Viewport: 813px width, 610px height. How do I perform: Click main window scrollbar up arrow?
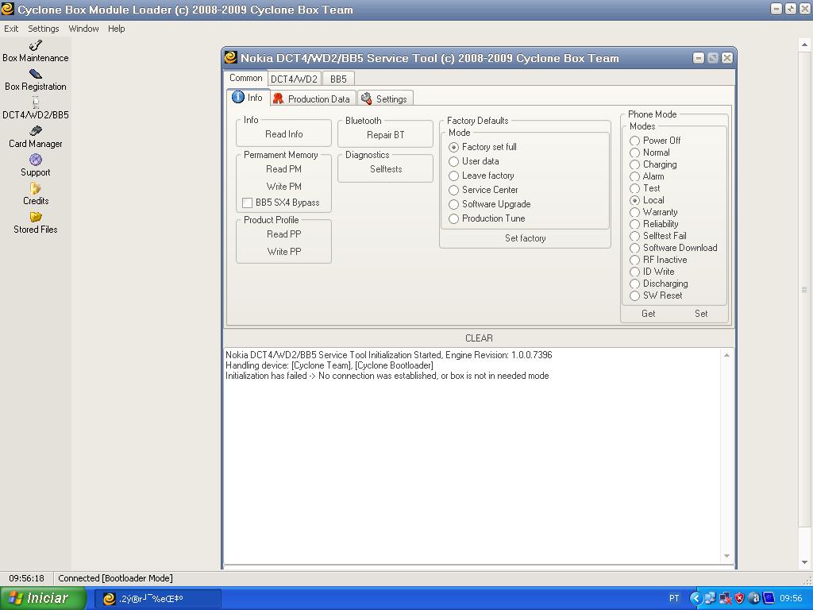tap(804, 45)
